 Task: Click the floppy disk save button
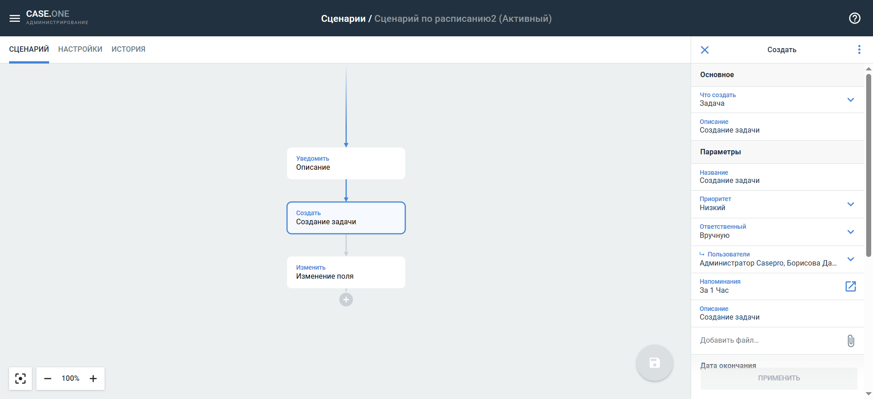tap(654, 363)
